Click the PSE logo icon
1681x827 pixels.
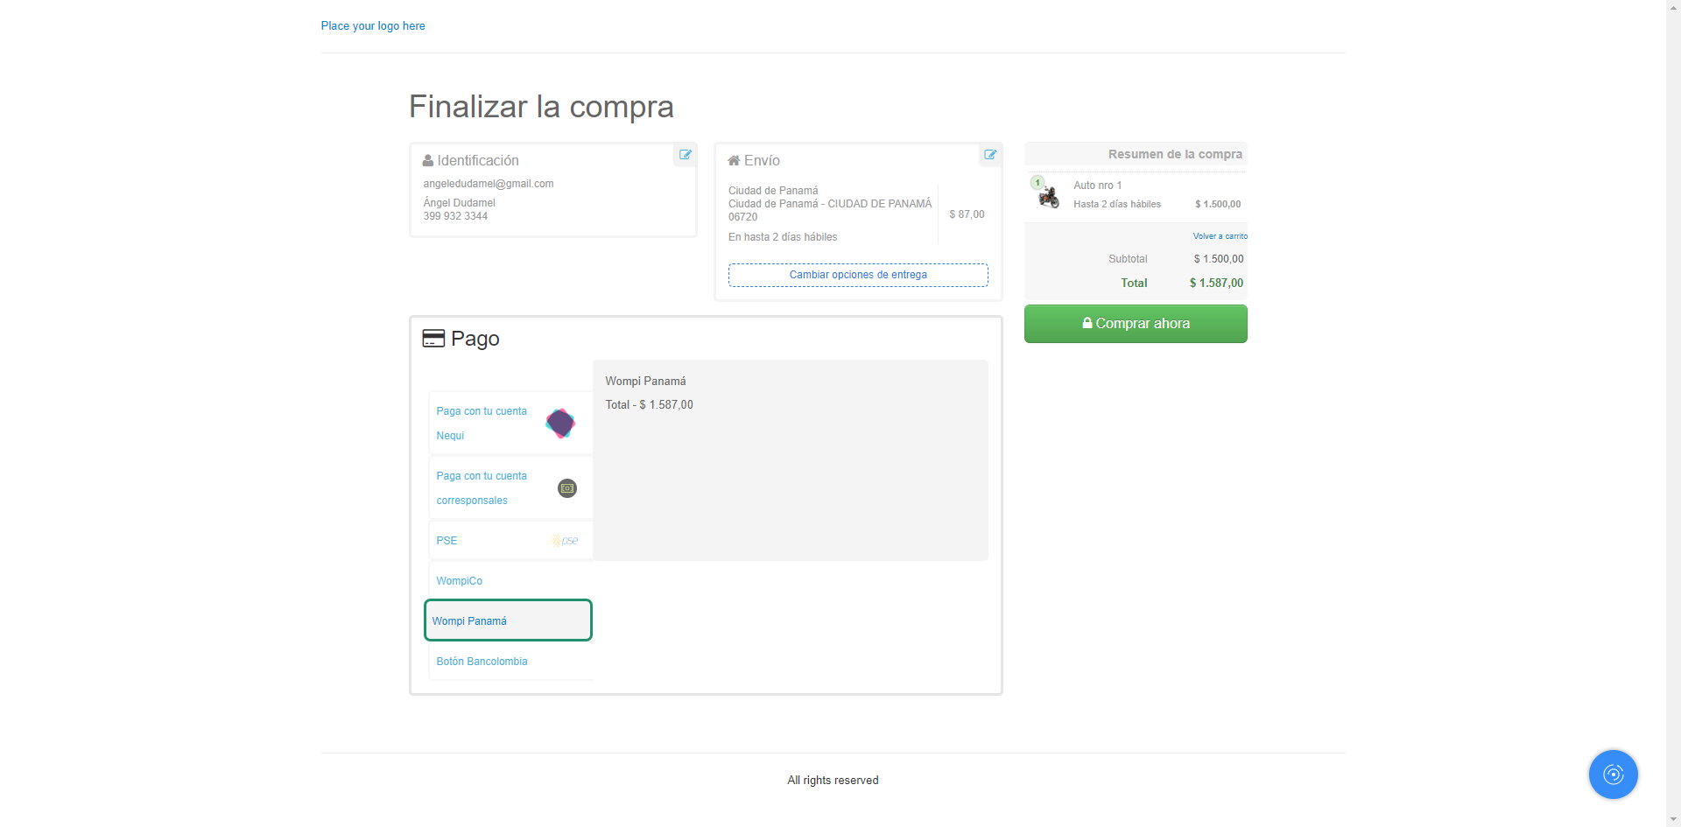(565, 541)
